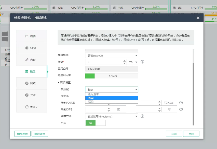This screenshot has width=217, height=149.
Task: Click the 增加硬件 button
Action: click(x=22, y=134)
